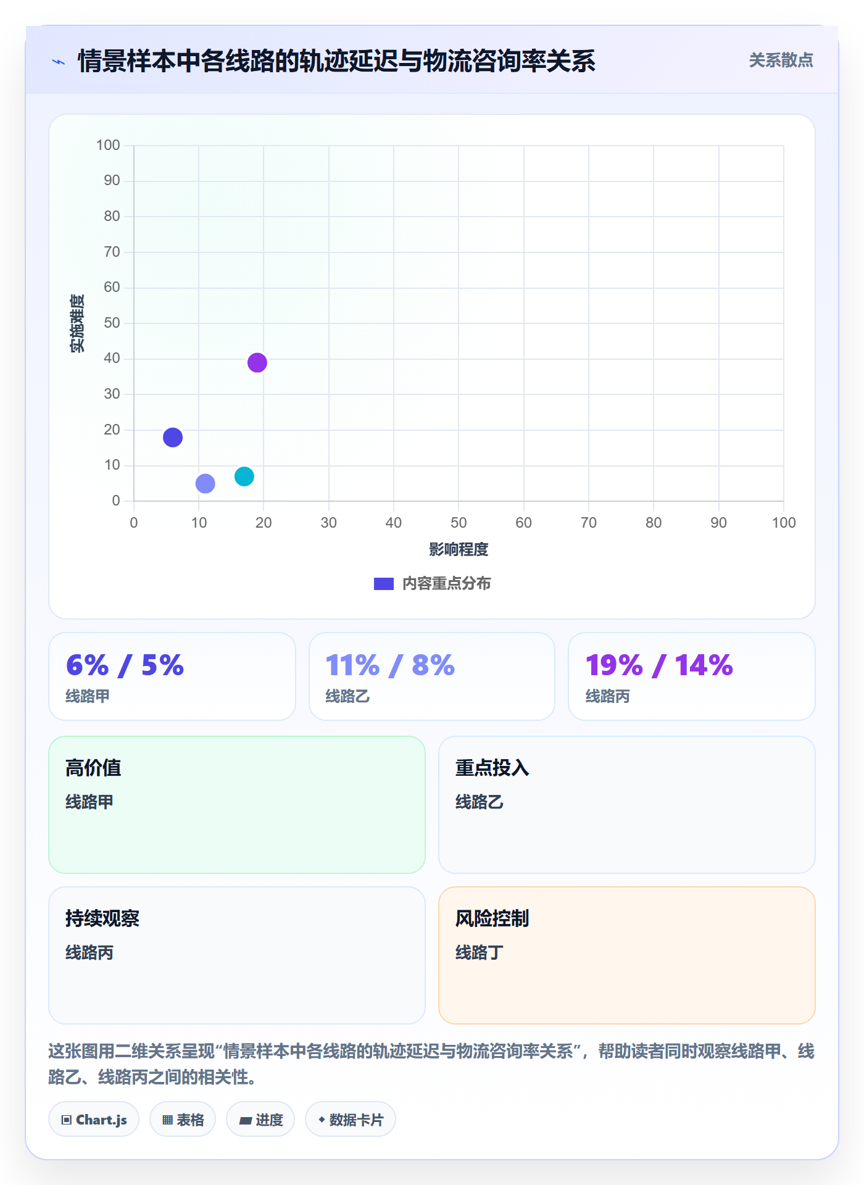Click the lightning bolt icon in header
The image size is (864, 1185).
coord(59,62)
